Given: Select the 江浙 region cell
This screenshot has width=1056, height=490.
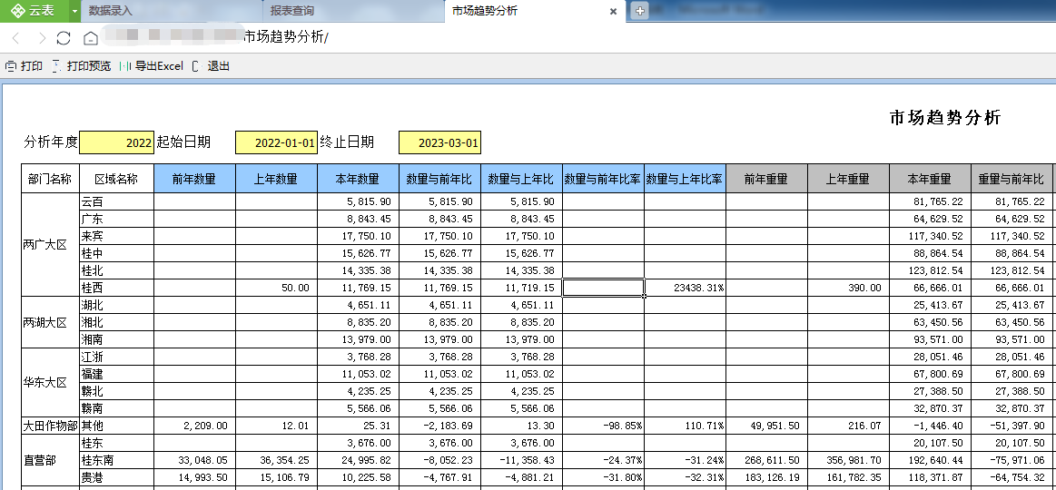Looking at the screenshot, I should tap(116, 357).
